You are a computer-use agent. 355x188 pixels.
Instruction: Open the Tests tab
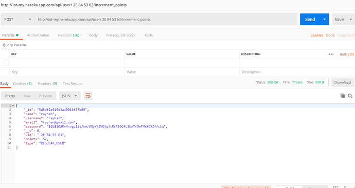pos(148,35)
